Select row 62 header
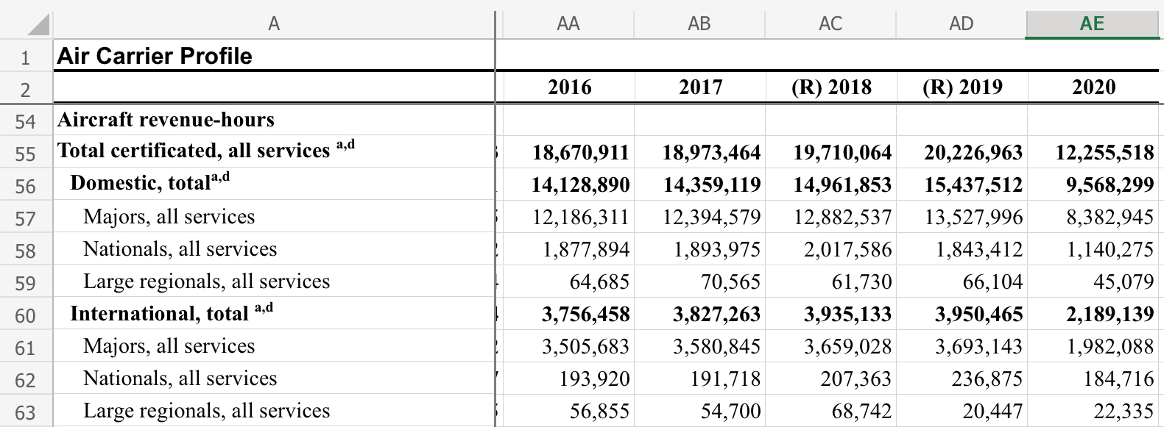 pyautogui.click(x=26, y=379)
